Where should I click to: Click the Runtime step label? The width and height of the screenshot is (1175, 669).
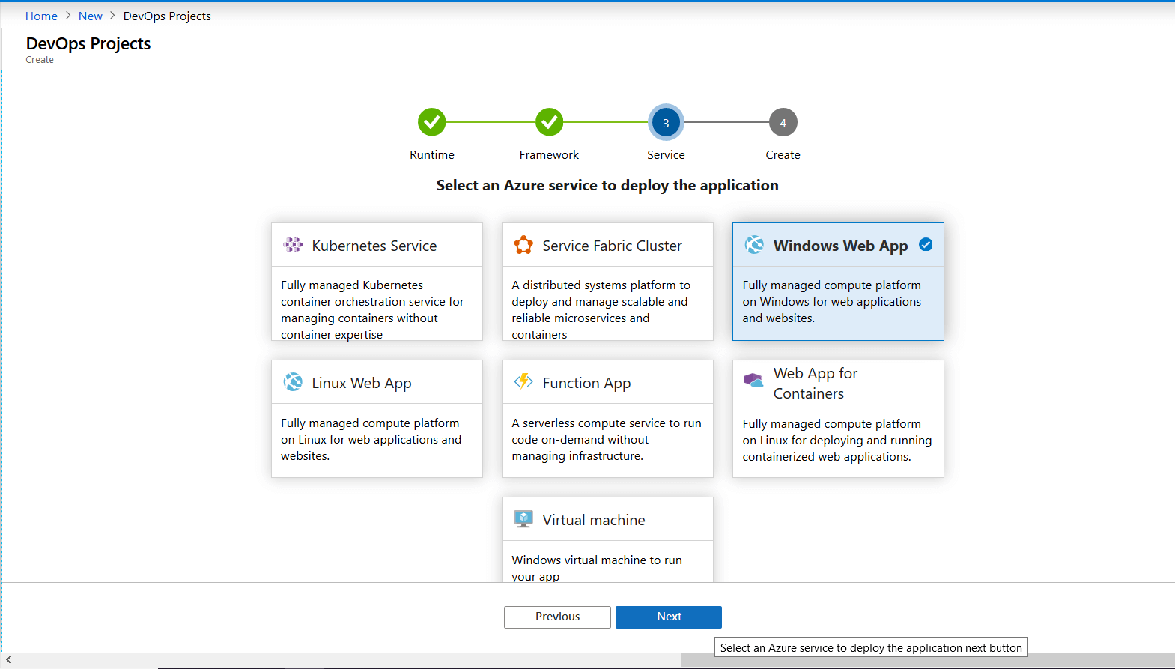click(x=432, y=155)
